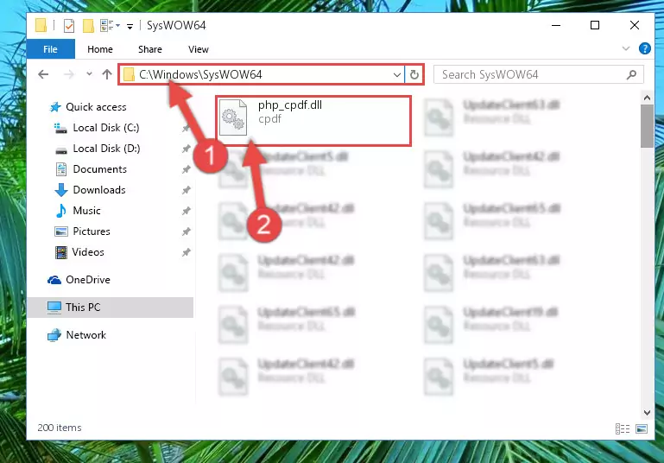664x463 pixels.
Task: Click the scrollbar up arrow
Action: [647, 98]
